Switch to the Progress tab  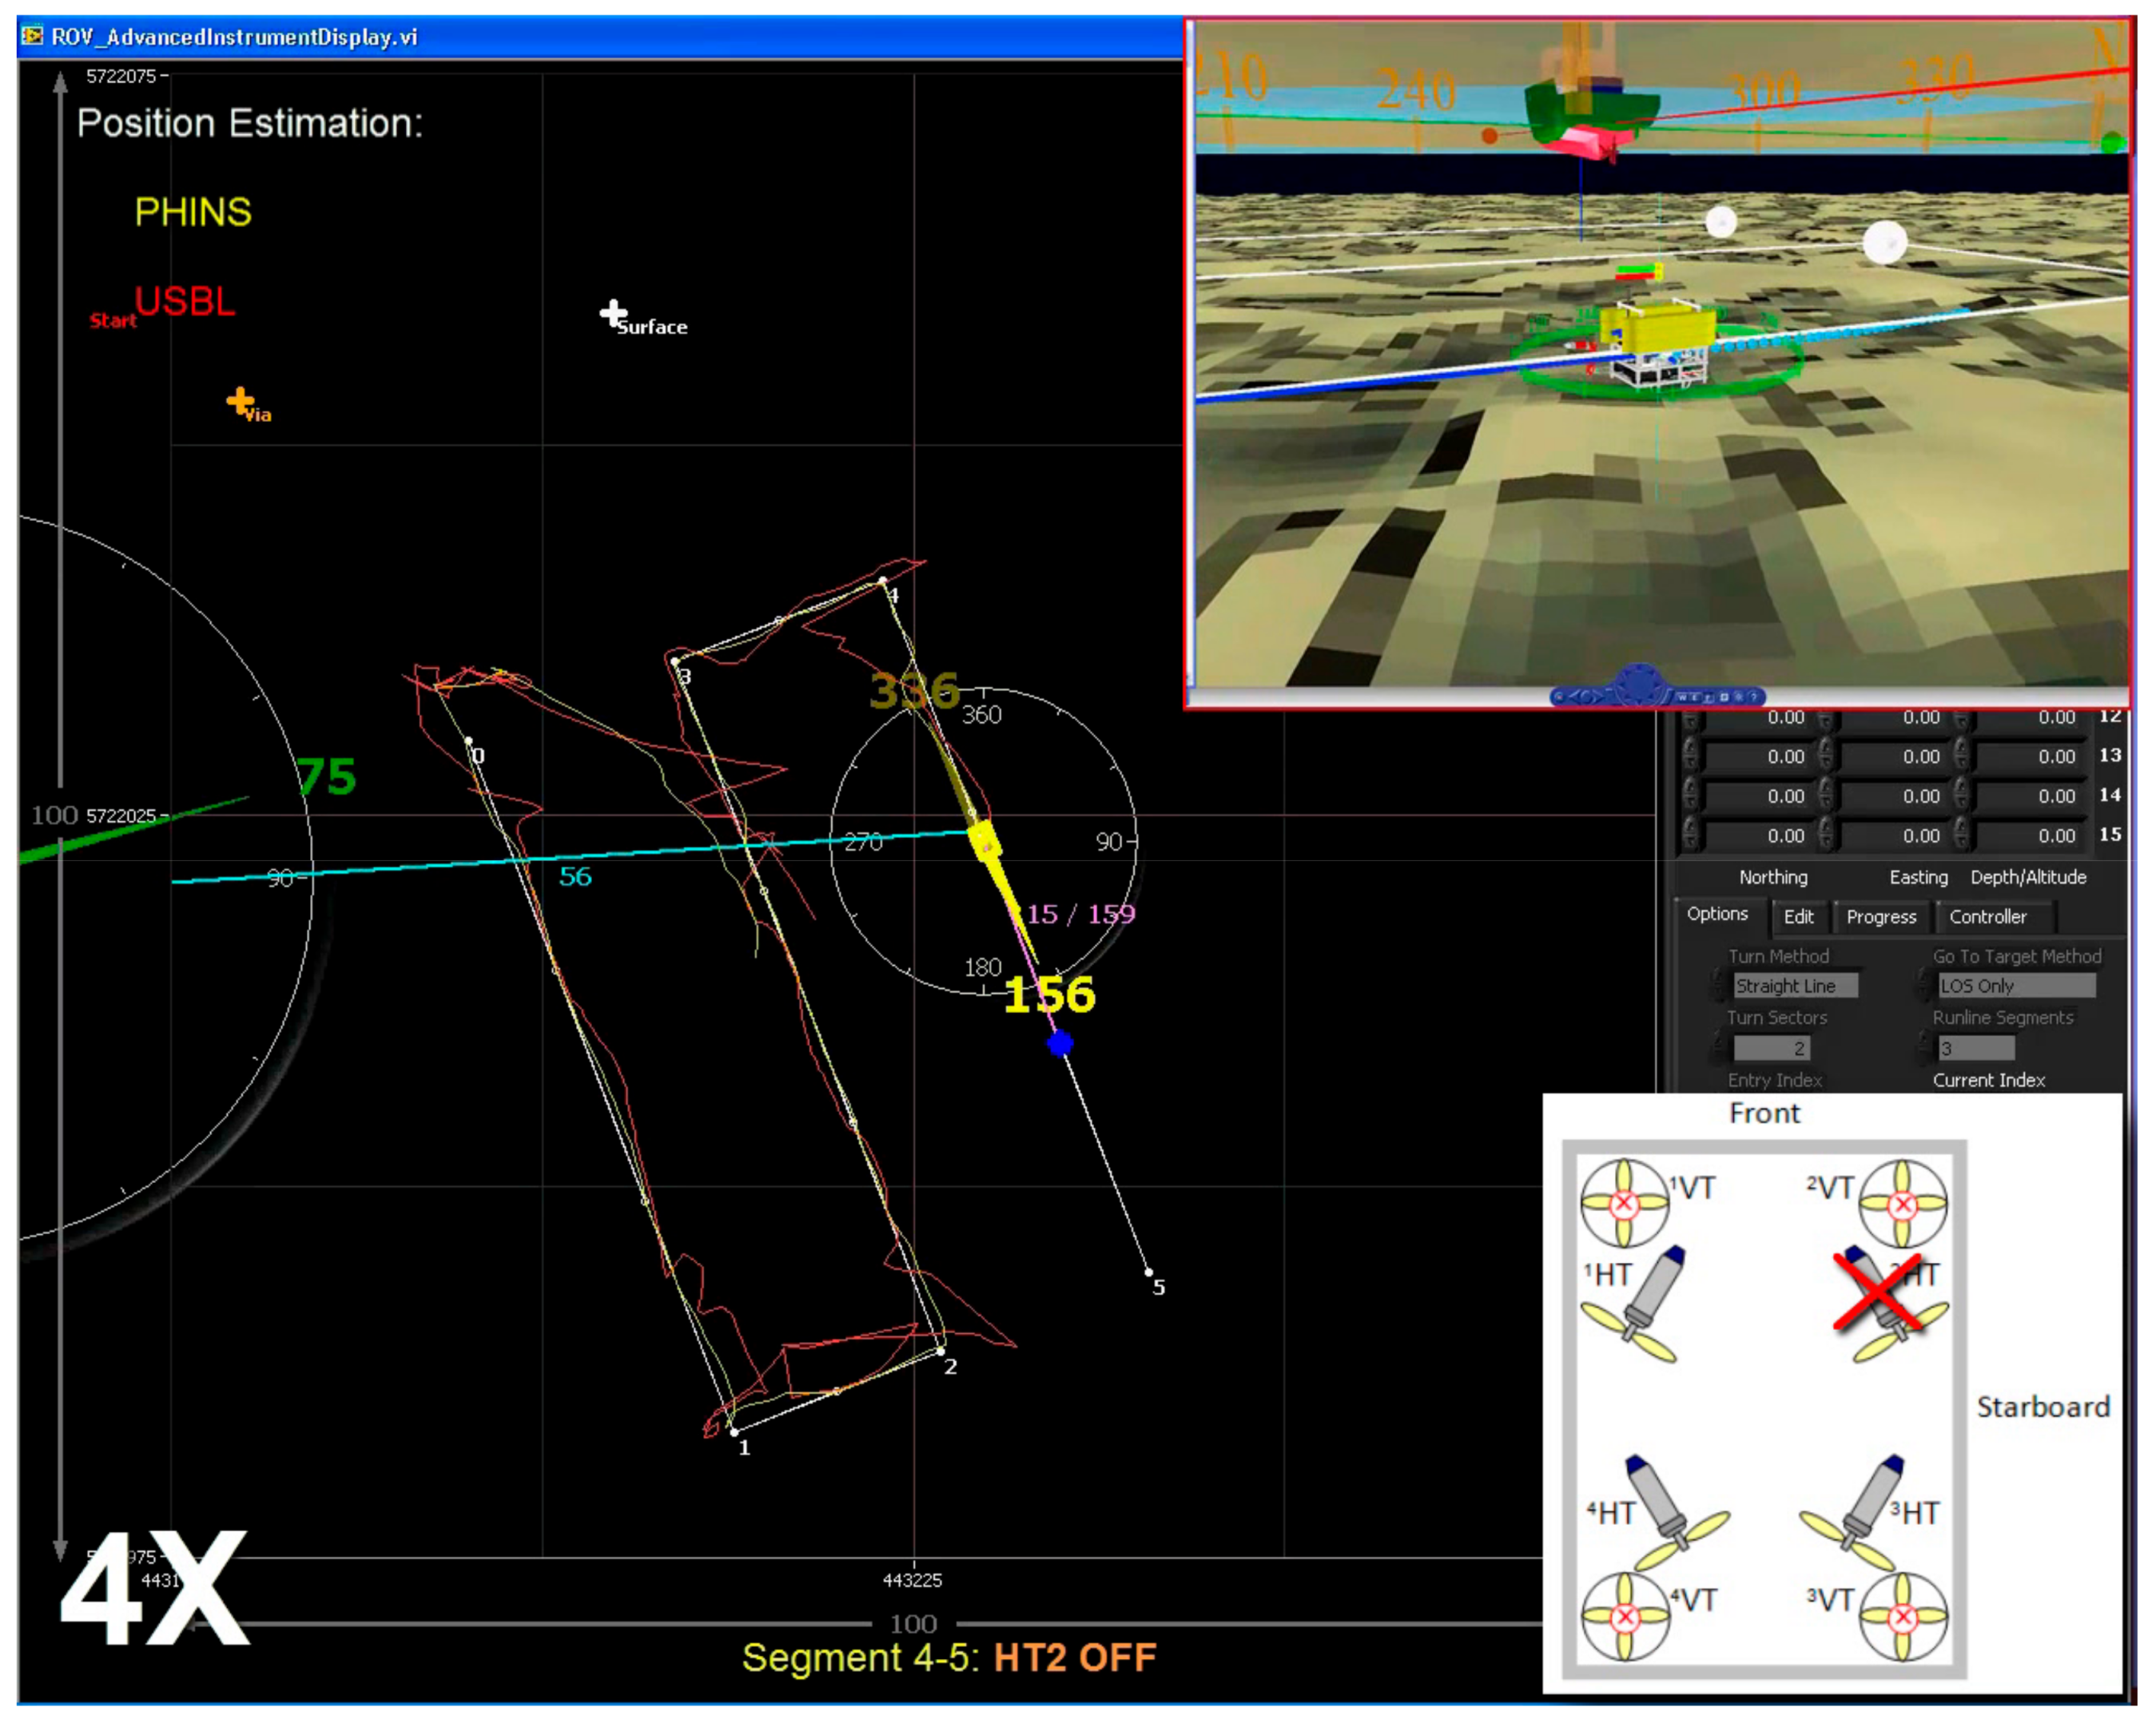pyautogui.click(x=1882, y=918)
